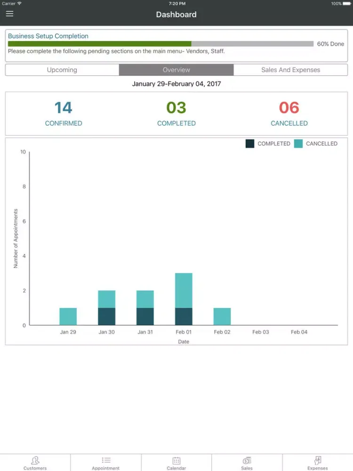Click the 60% Done text
353x471 pixels.
click(x=330, y=44)
